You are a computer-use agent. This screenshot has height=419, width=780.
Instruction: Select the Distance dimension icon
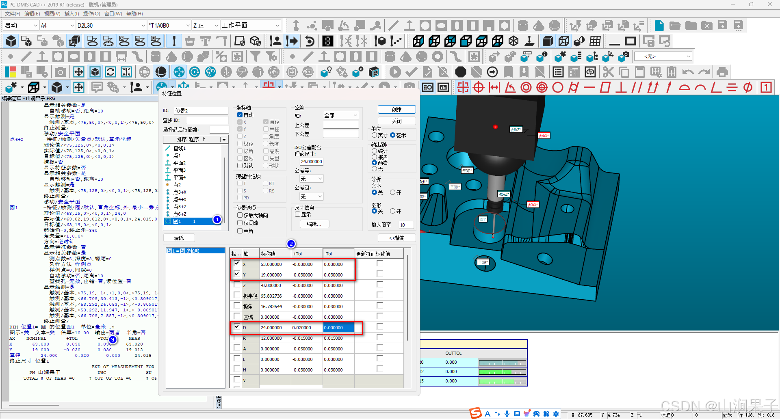(494, 87)
